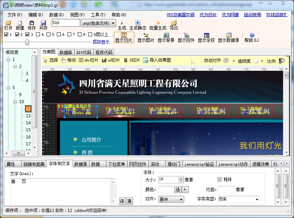This screenshot has height=218, width=294.
Task: Open the 工具(T) menu
Action: [98, 15]
